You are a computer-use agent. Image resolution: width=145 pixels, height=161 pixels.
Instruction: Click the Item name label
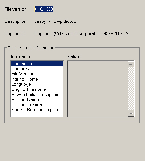point(20,56)
